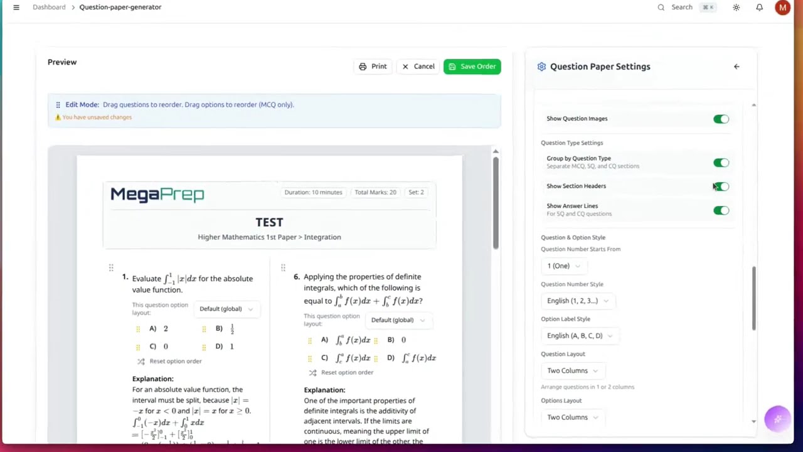The image size is (803, 452).
Task: Click the settings panel scrollbar thumb
Action: pyautogui.click(x=753, y=298)
